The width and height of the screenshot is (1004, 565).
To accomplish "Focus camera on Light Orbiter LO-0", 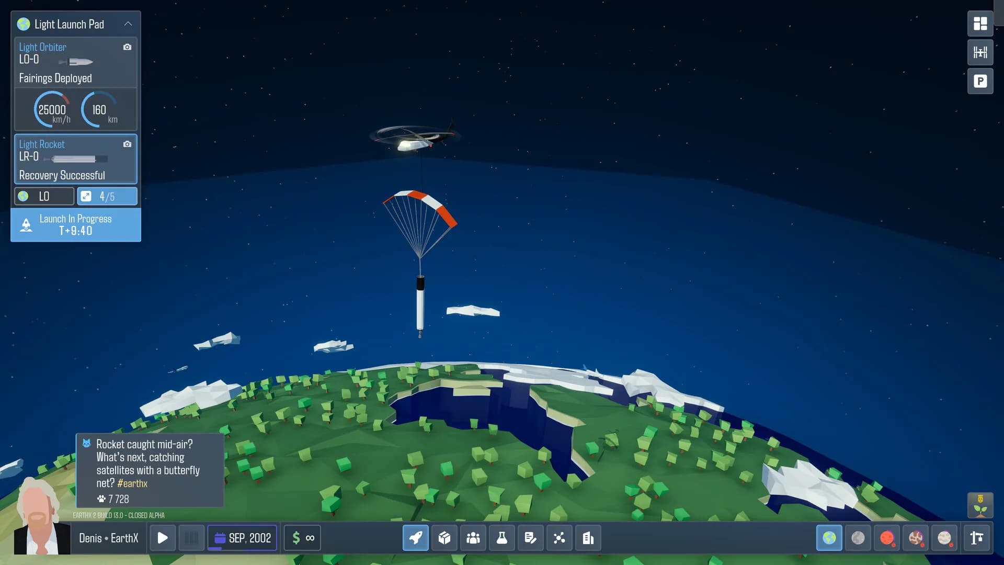I will 127,47.
